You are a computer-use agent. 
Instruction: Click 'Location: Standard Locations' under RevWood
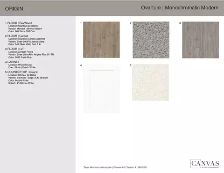(23, 26)
